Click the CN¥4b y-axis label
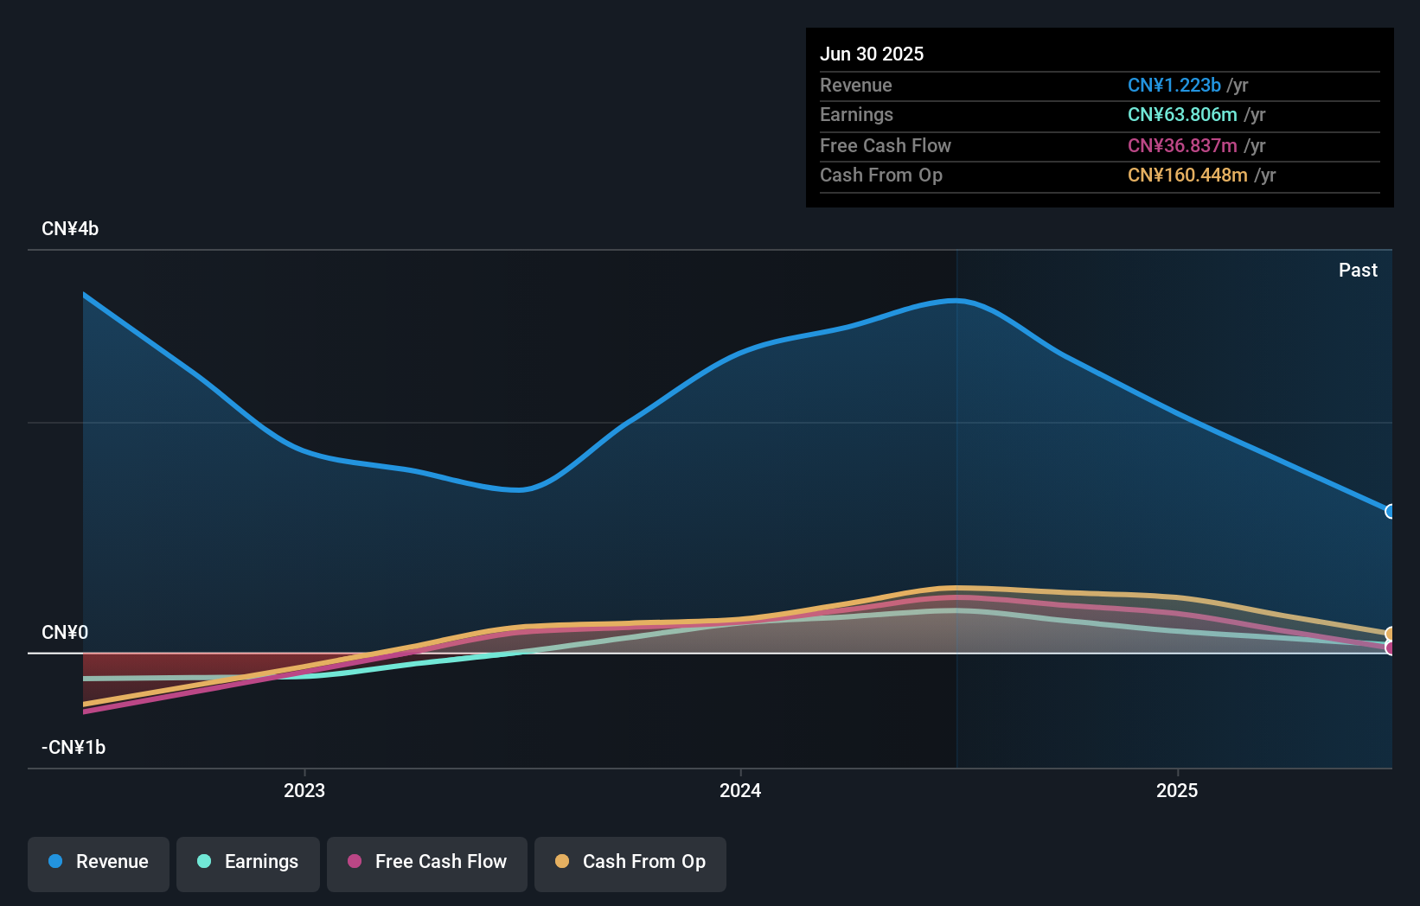This screenshot has width=1420, height=906. coord(70,229)
